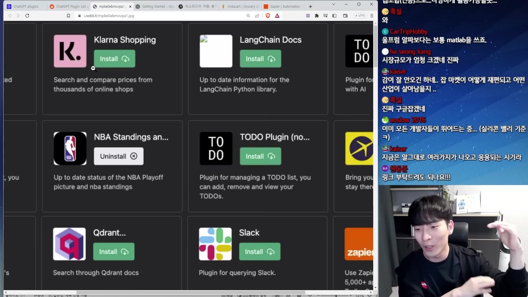528x297 pixels.
Task: Open the Brave Shields lion icon
Action: pos(268,16)
